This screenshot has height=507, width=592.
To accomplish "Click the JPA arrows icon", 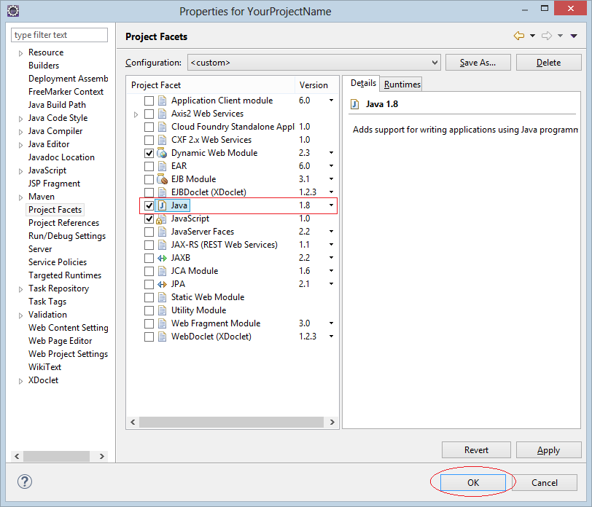I will click(163, 284).
